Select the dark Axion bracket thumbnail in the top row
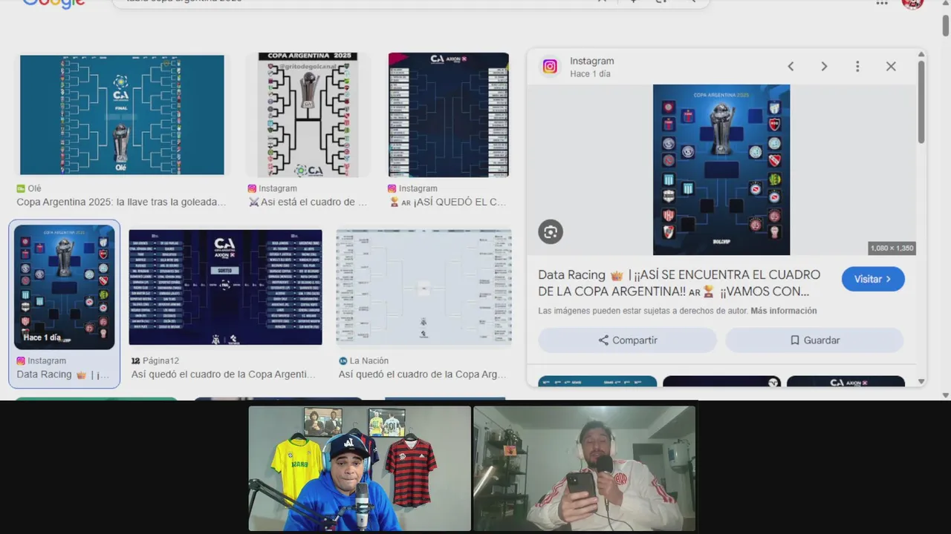951x534 pixels. click(x=449, y=115)
